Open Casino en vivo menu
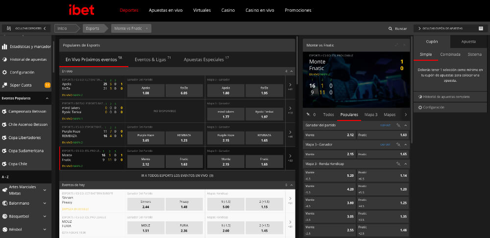The width and height of the screenshot is (490, 238). coord(260,10)
